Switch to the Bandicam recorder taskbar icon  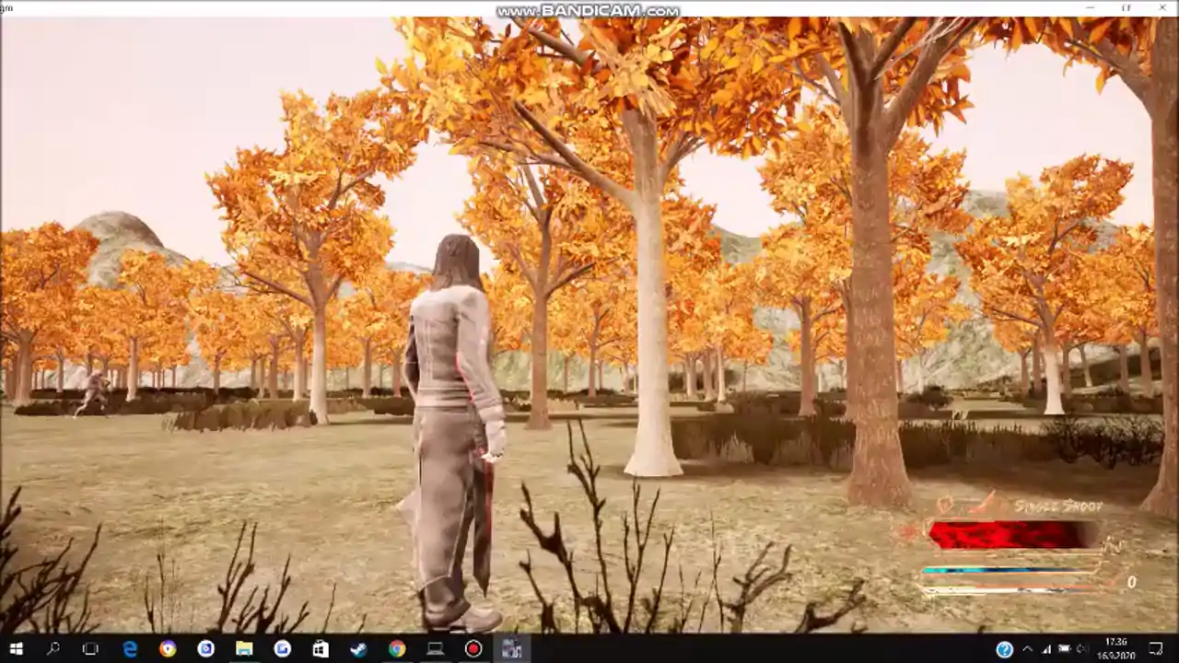[473, 648]
